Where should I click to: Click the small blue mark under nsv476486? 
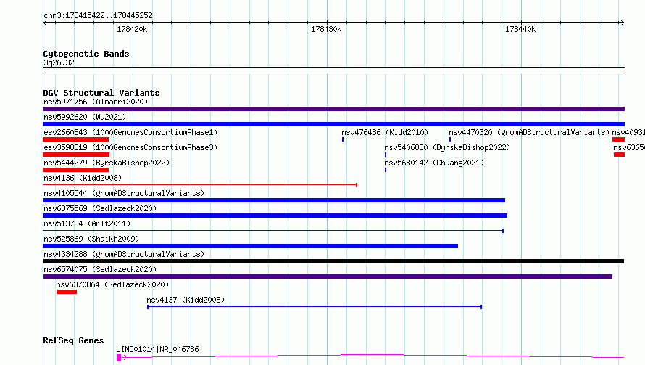pos(343,139)
